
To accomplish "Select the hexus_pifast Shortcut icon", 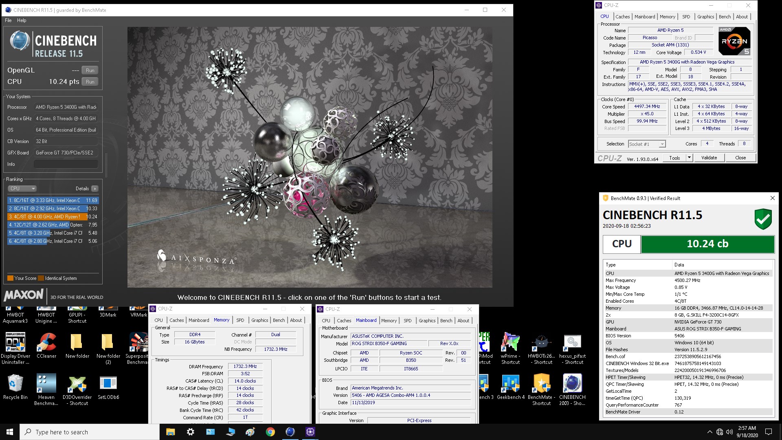I will coord(572,348).
